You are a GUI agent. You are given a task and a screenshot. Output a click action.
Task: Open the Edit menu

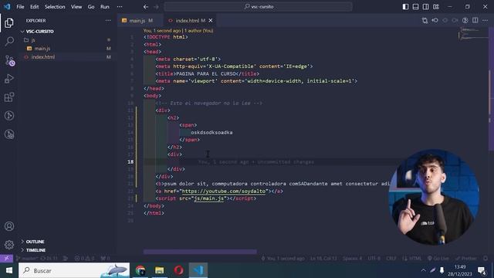[x=34, y=7]
